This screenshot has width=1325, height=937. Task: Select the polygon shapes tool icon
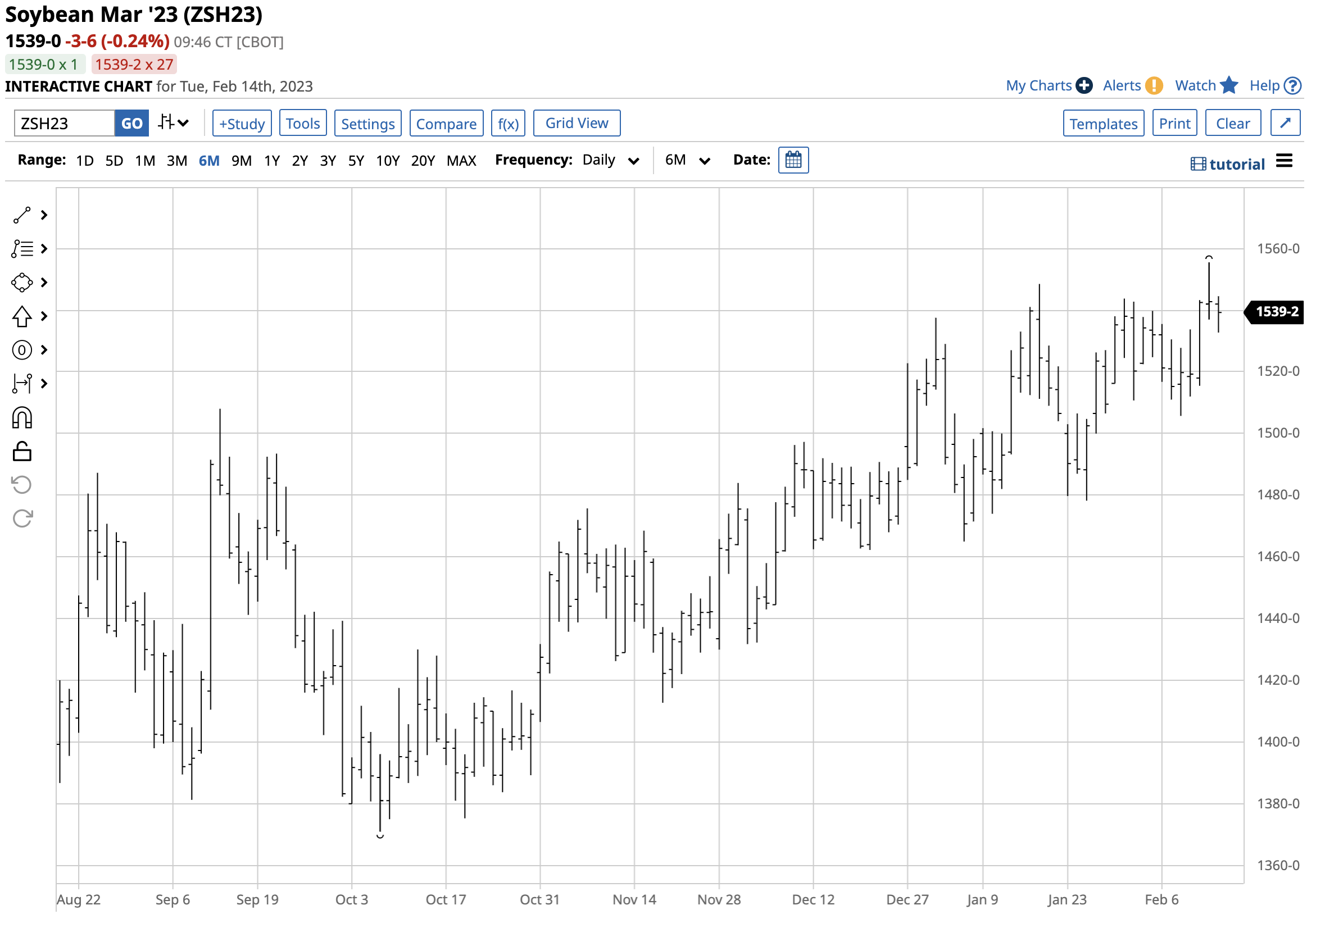[22, 283]
